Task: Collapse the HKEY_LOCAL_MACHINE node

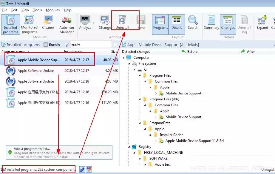Action: coord(134,153)
